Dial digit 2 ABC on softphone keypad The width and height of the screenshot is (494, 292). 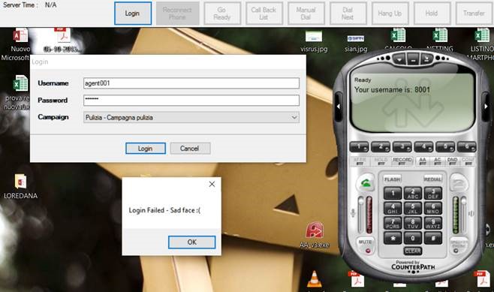click(x=413, y=193)
